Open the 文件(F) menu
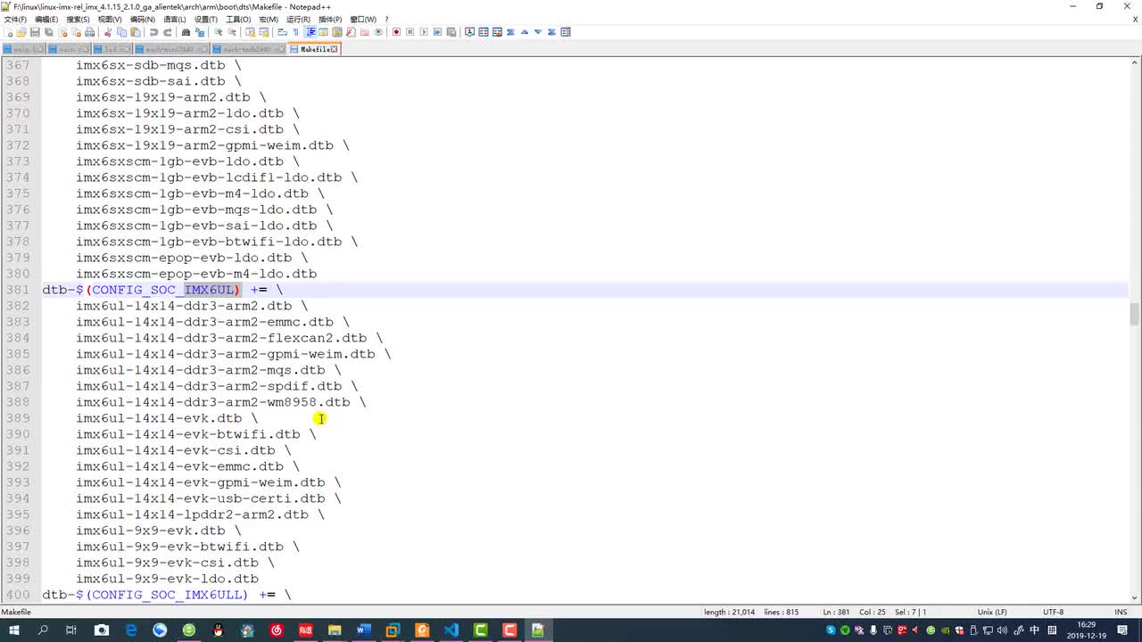 pyautogui.click(x=15, y=19)
